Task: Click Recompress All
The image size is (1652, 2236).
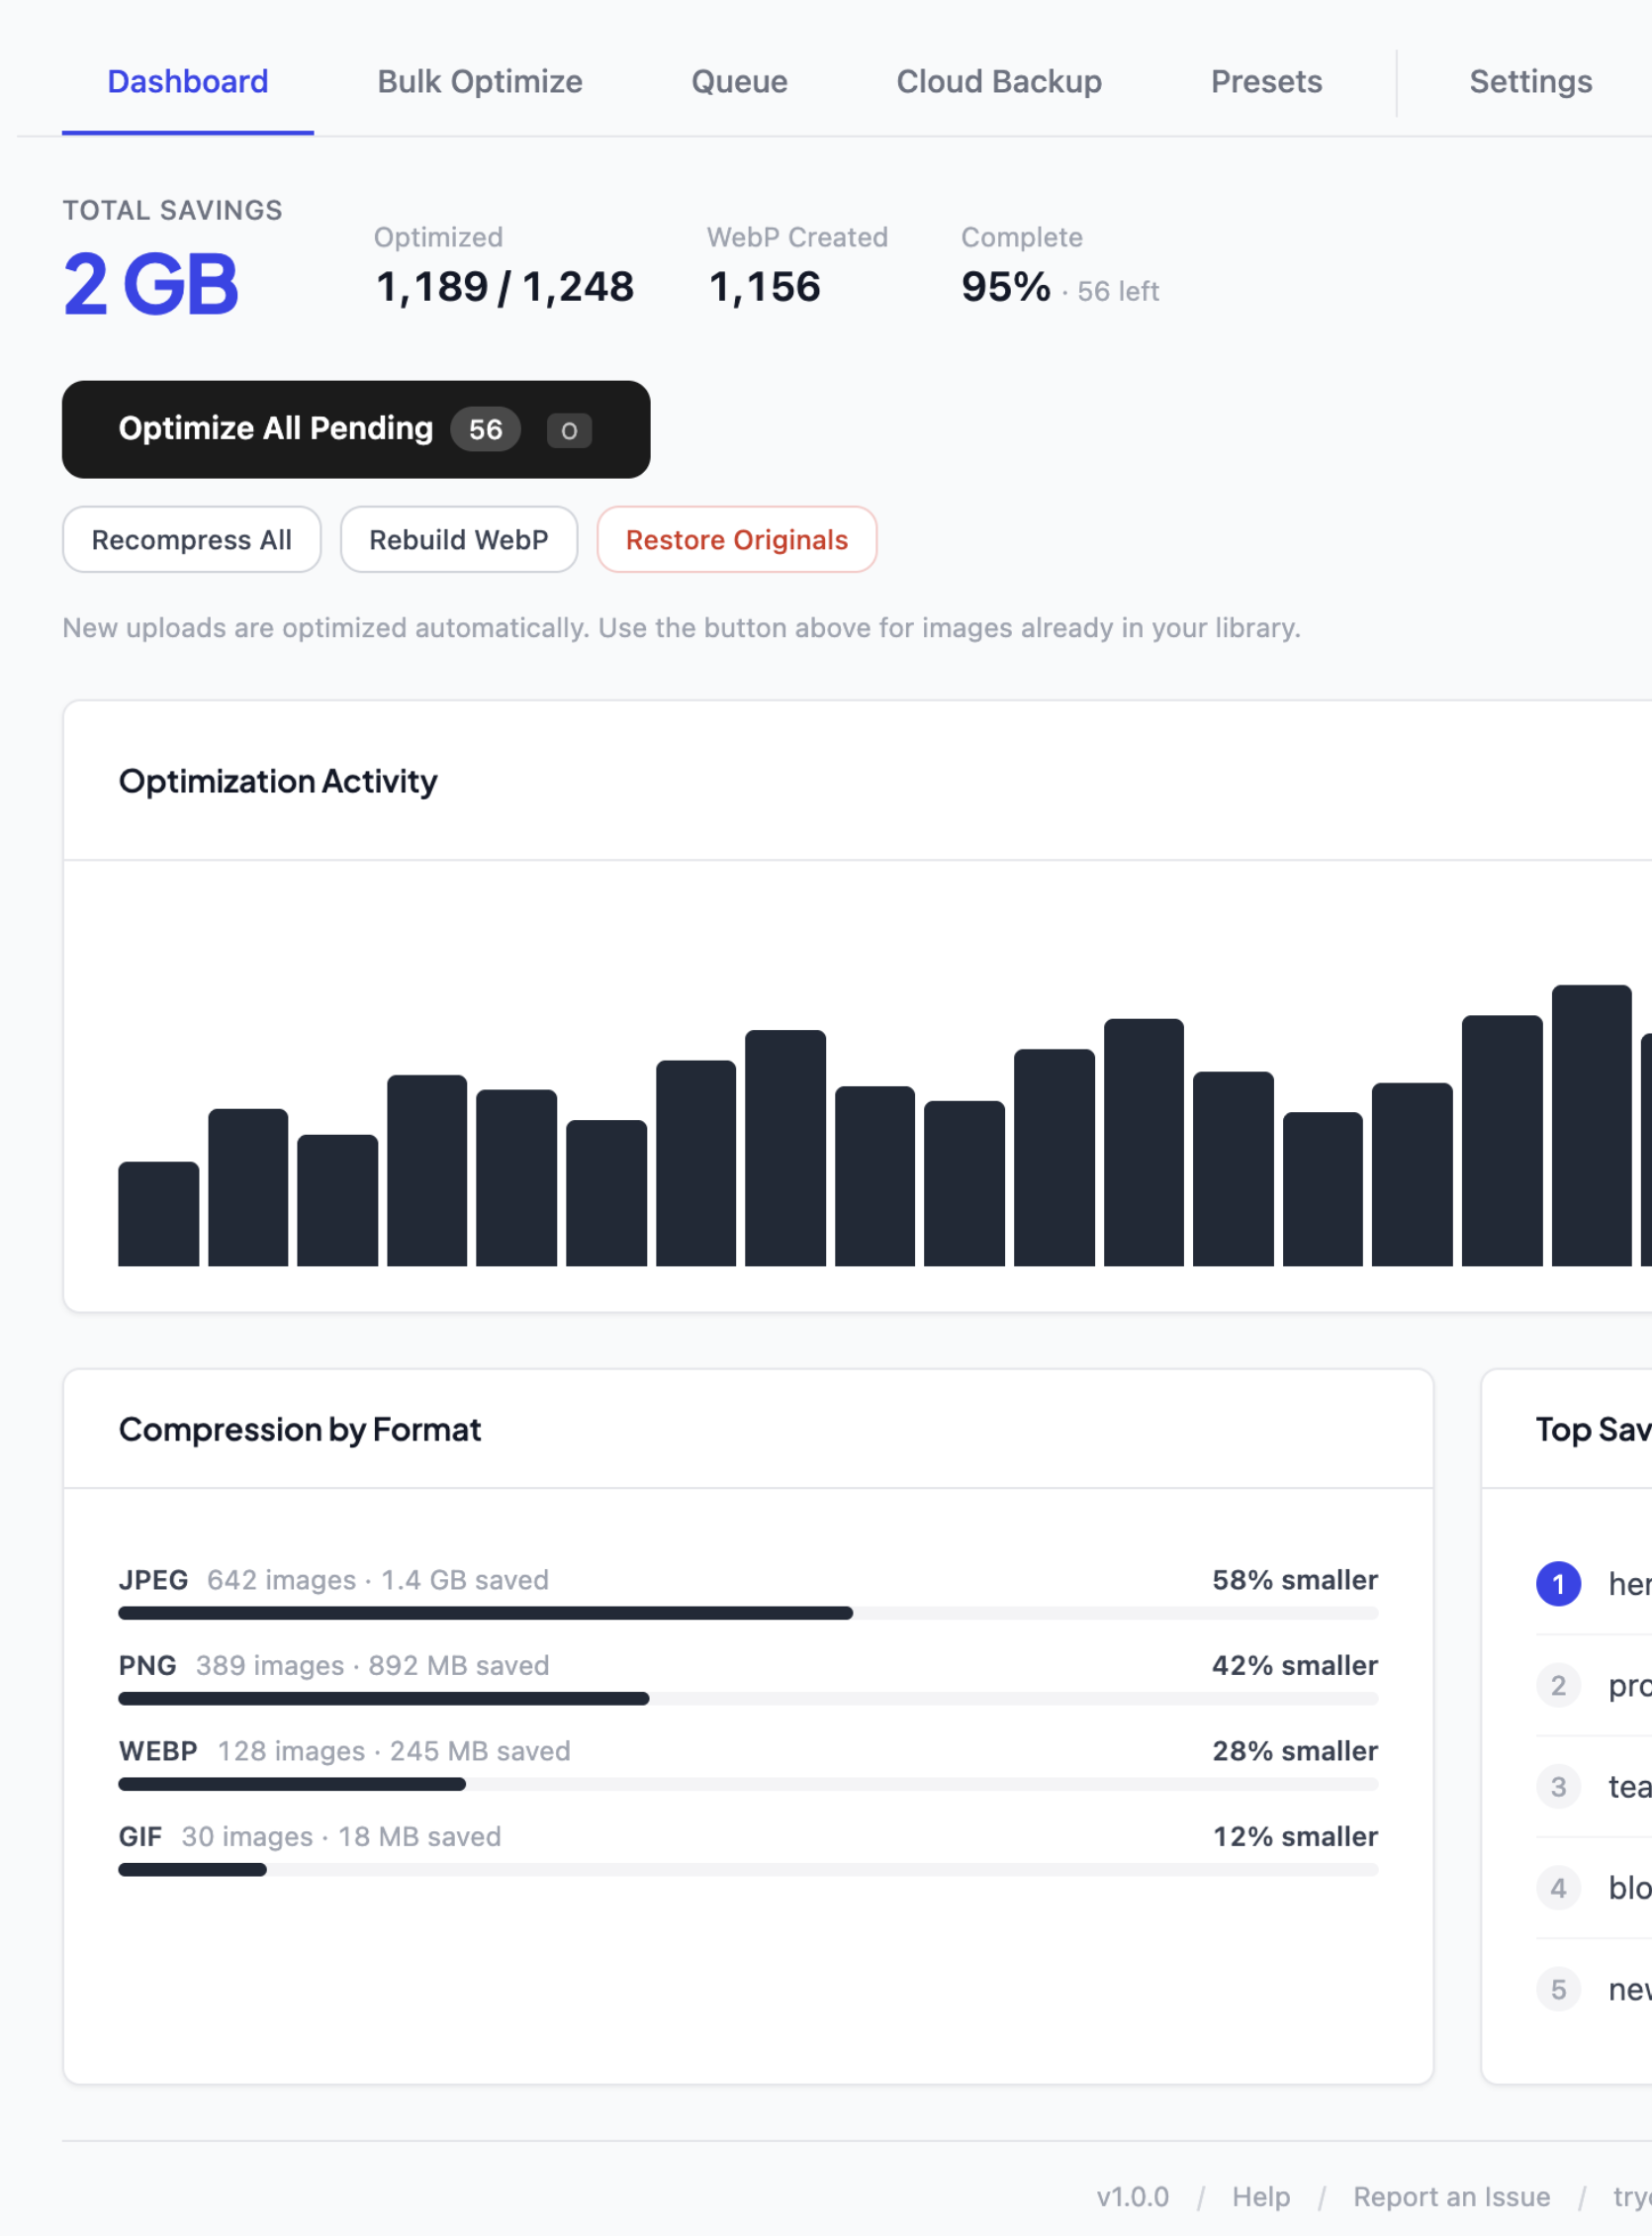Action: (191, 540)
